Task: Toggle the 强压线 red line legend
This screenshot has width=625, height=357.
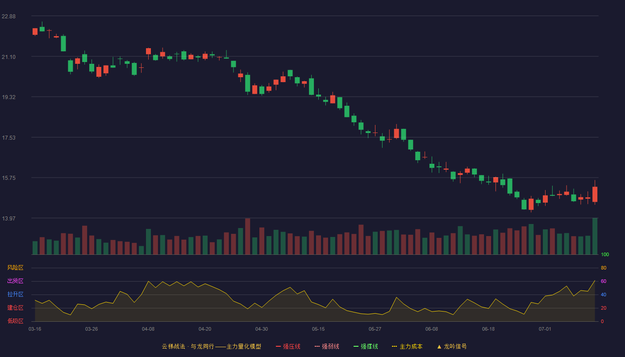Action: (x=288, y=346)
